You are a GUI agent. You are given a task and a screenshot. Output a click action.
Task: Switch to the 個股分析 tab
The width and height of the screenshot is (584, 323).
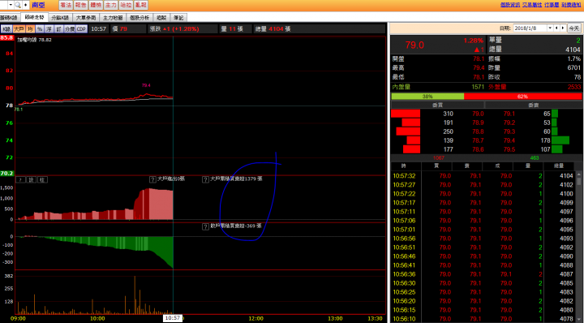[x=140, y=18]
